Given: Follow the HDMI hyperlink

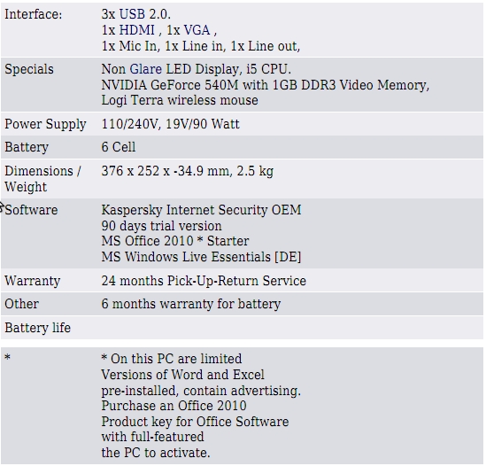Looking at the screenshot, I should 136,30.
